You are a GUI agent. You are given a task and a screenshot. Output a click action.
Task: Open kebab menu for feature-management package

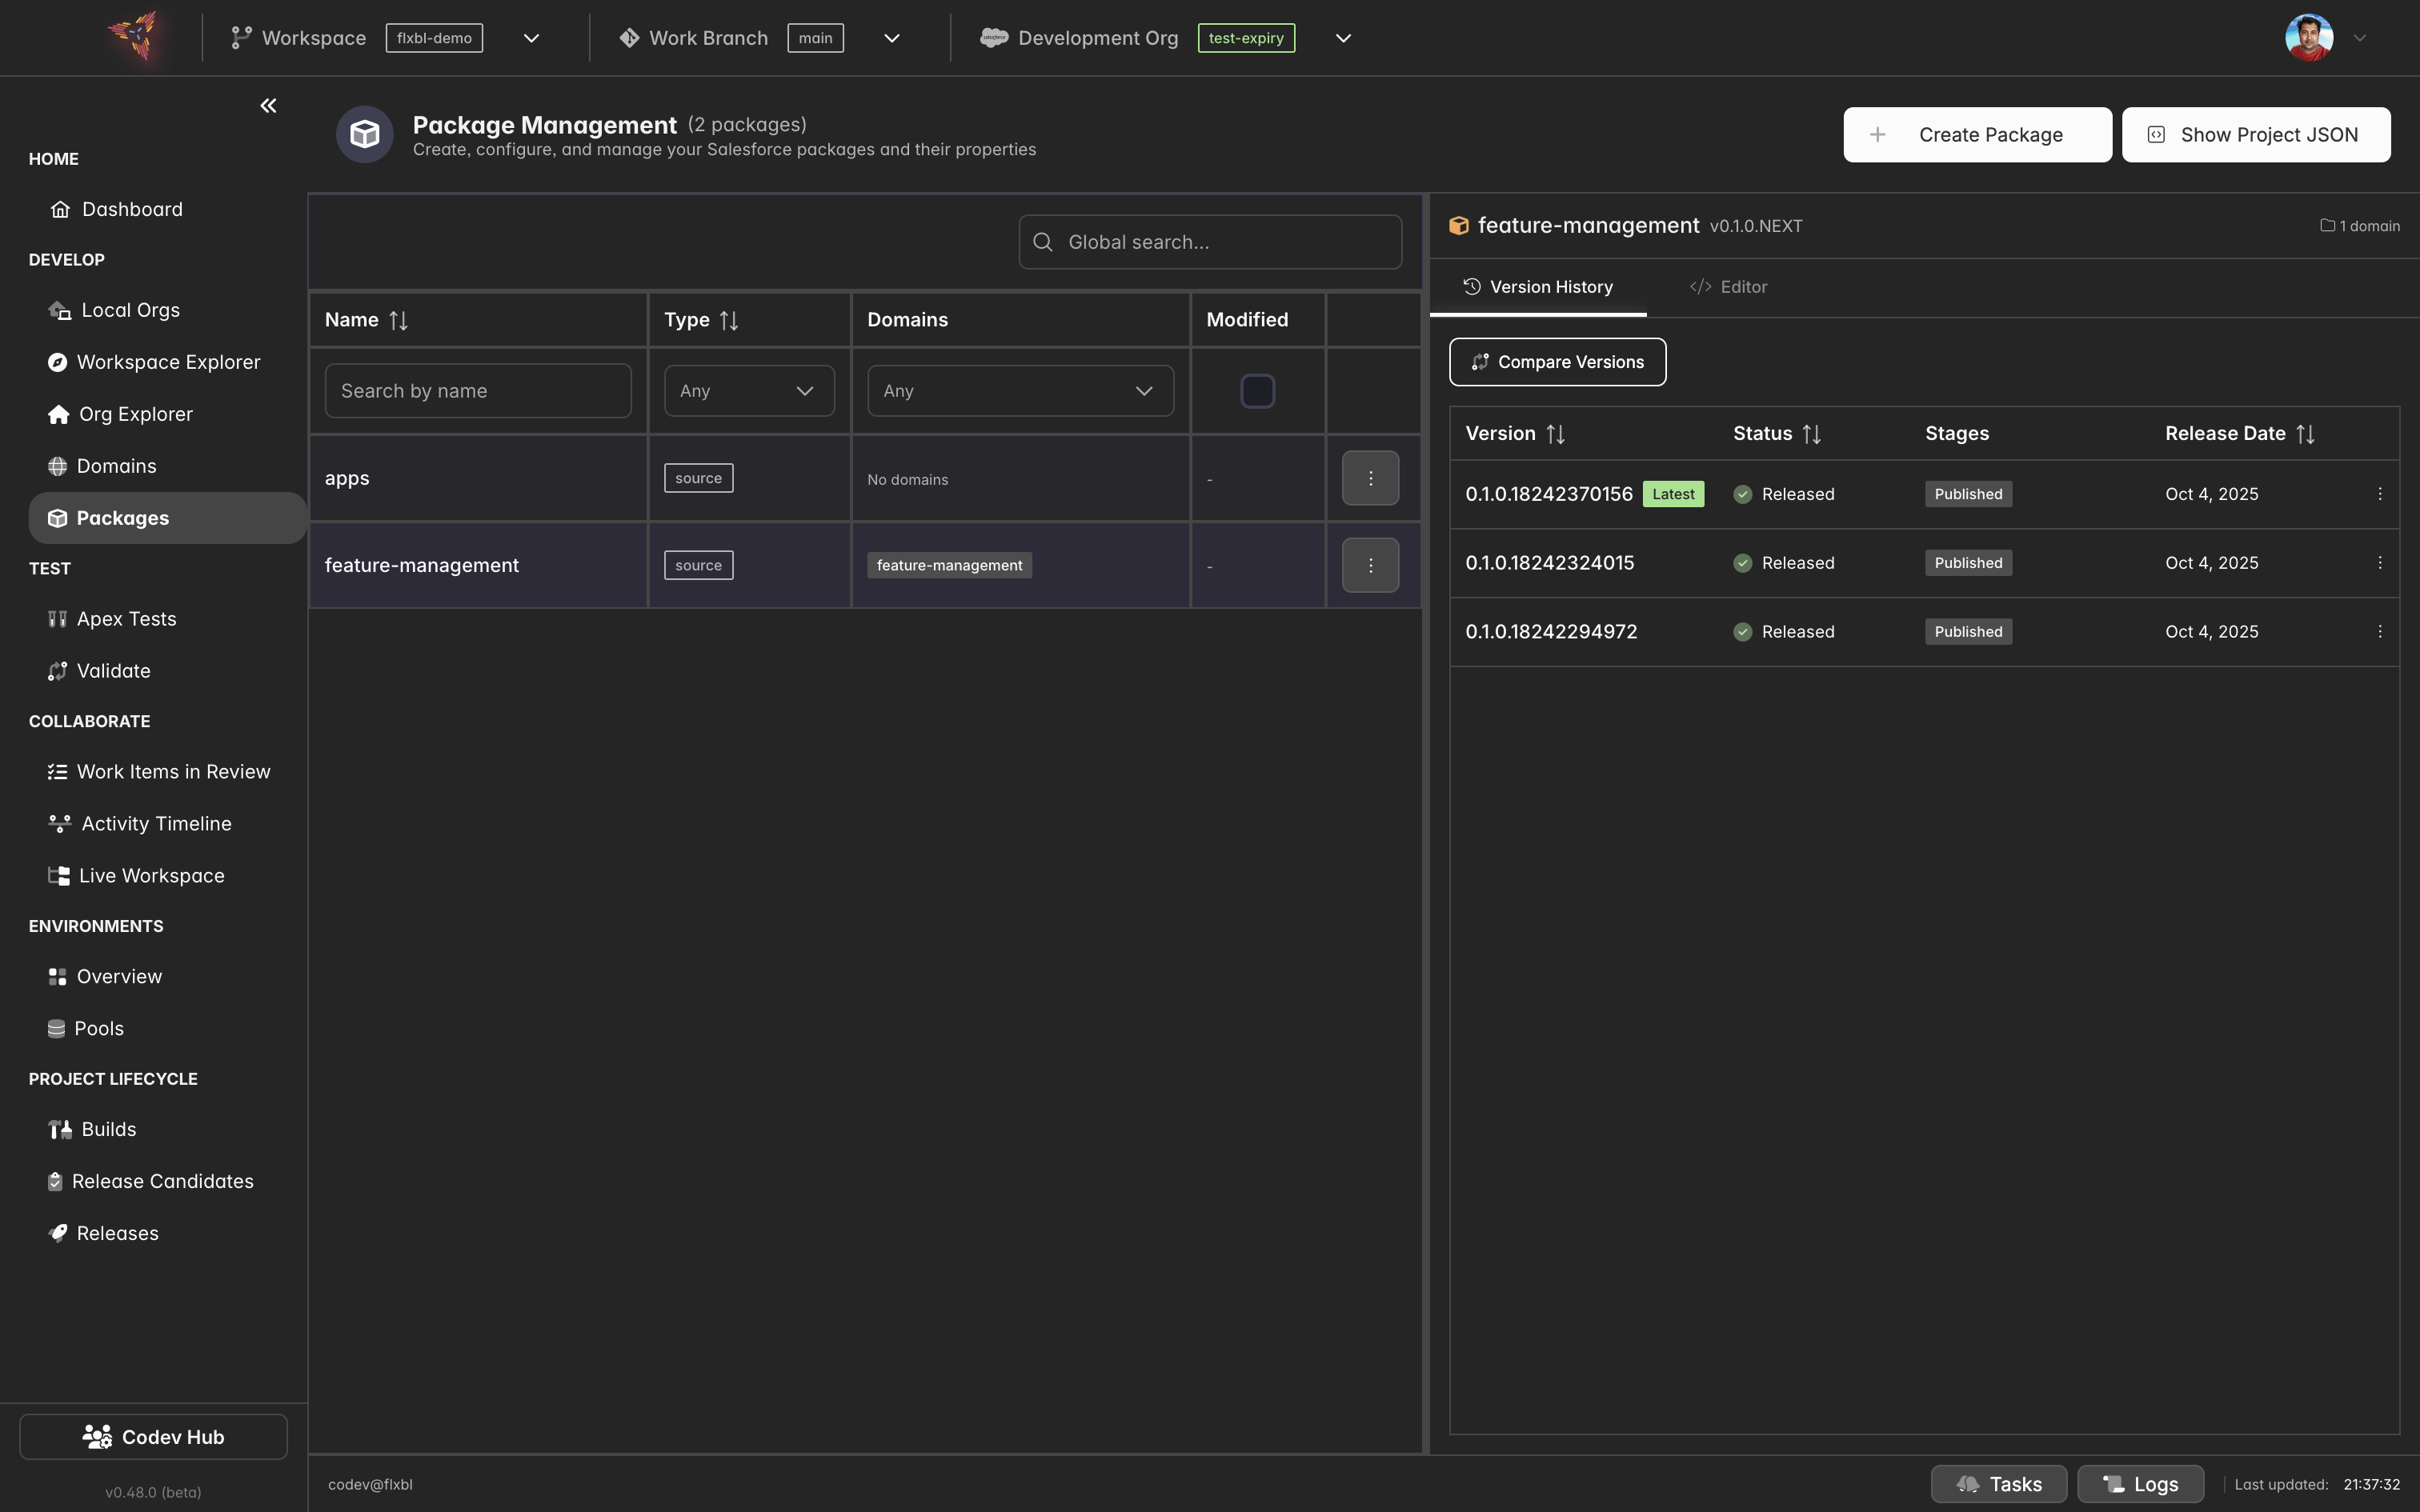[1370, 565]
